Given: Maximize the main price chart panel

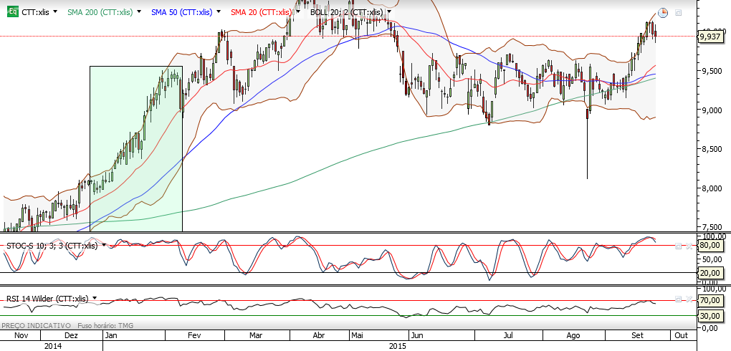Looking at the screenshot, I should point(678,13).
